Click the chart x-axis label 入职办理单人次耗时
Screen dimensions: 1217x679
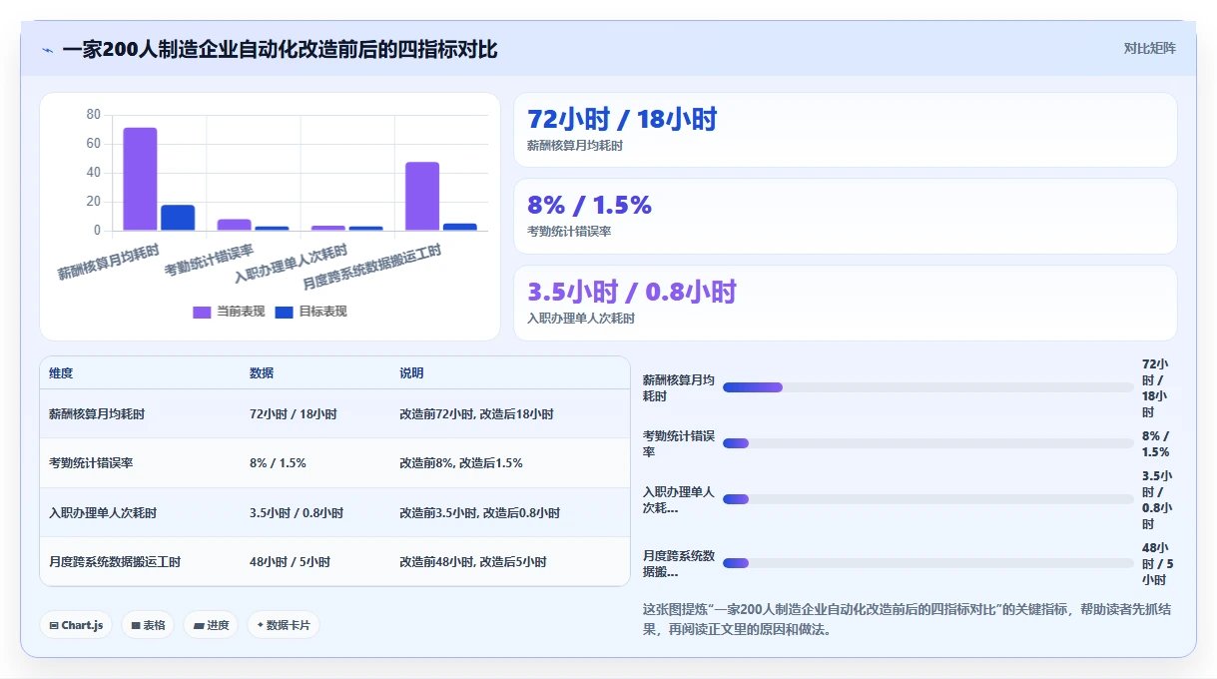(291, 264)
